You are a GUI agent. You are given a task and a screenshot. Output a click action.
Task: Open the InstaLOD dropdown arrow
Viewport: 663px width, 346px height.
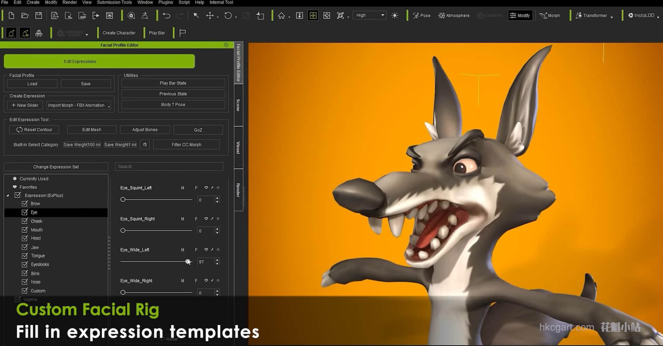tap(658, 17)
